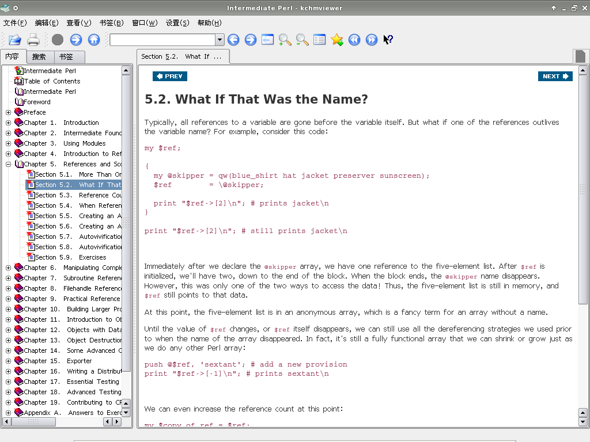Screen dimensions: 590x442
Task: Click the PREV page button
Action: [x=170, y=77]
